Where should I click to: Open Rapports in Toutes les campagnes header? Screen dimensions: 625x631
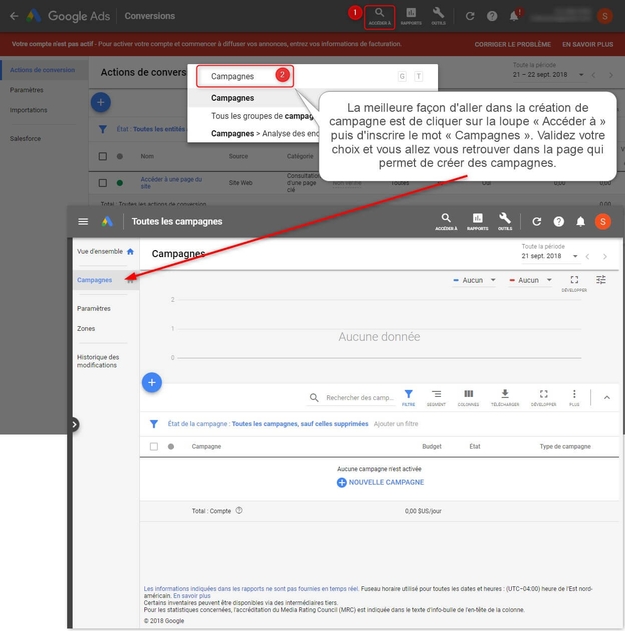[x=478, y=222]
